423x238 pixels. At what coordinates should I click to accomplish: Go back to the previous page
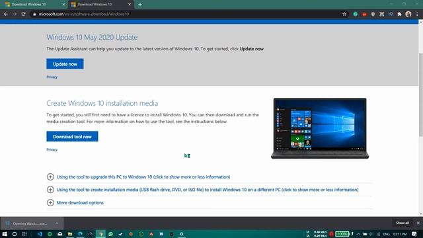pos(6,14)
